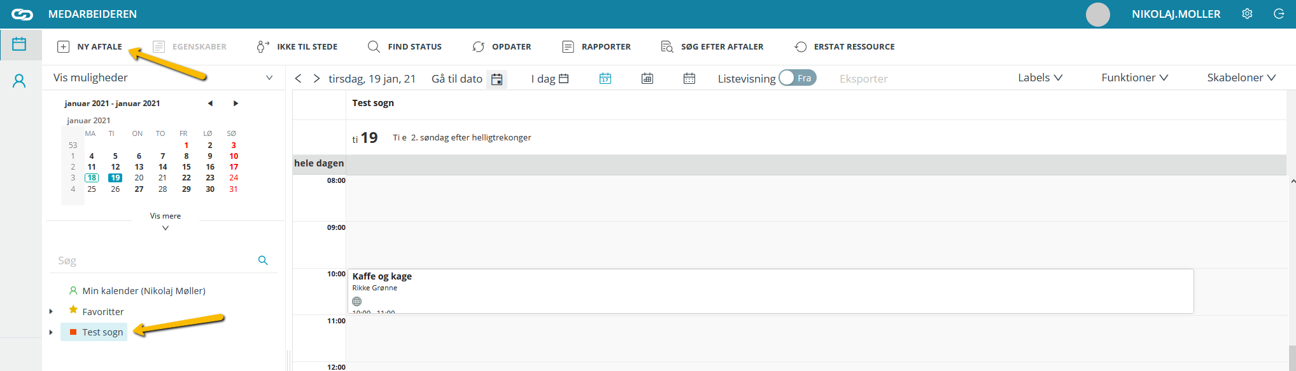This screenshot has width=1296, height=371.
Task: Switch to day view calendar icon
Action: point(605,78)
